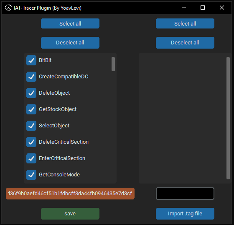Select the CreateCompatibleDC label

click(x=64, y=77)
